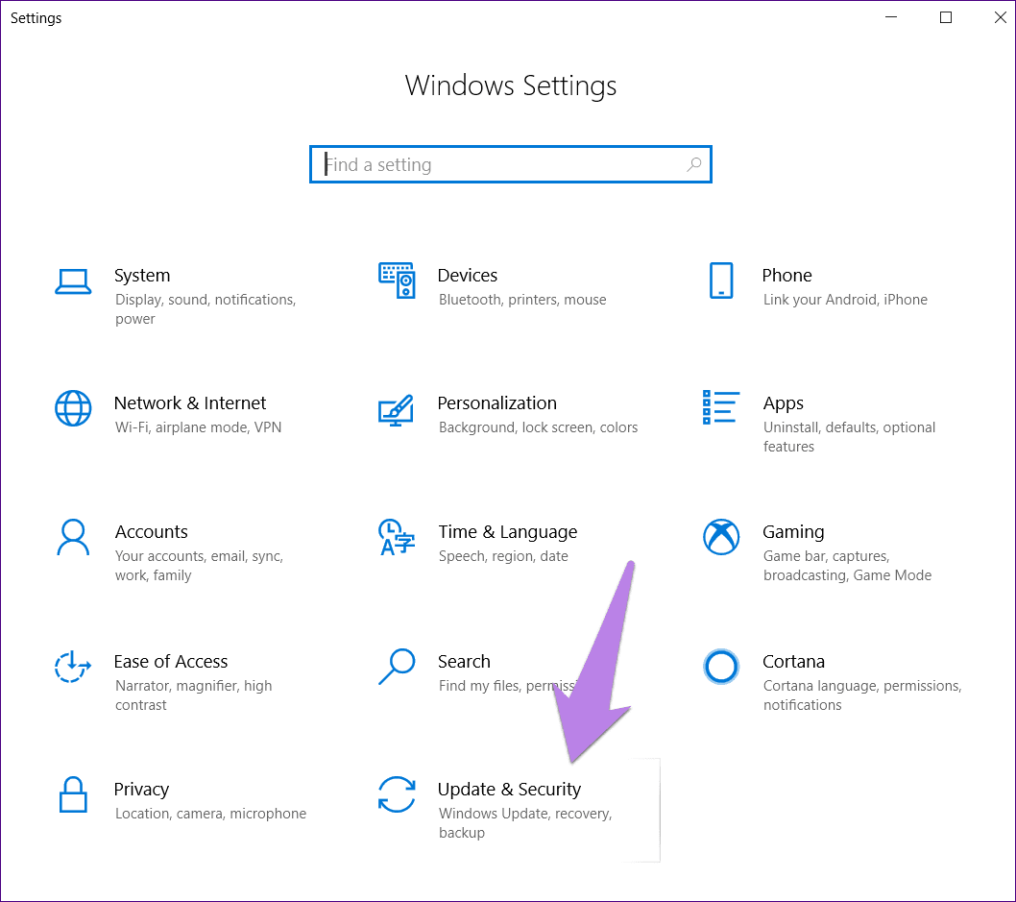
Task: Open the Gaming Xbox icon
Action: click(x=720, y=537)
